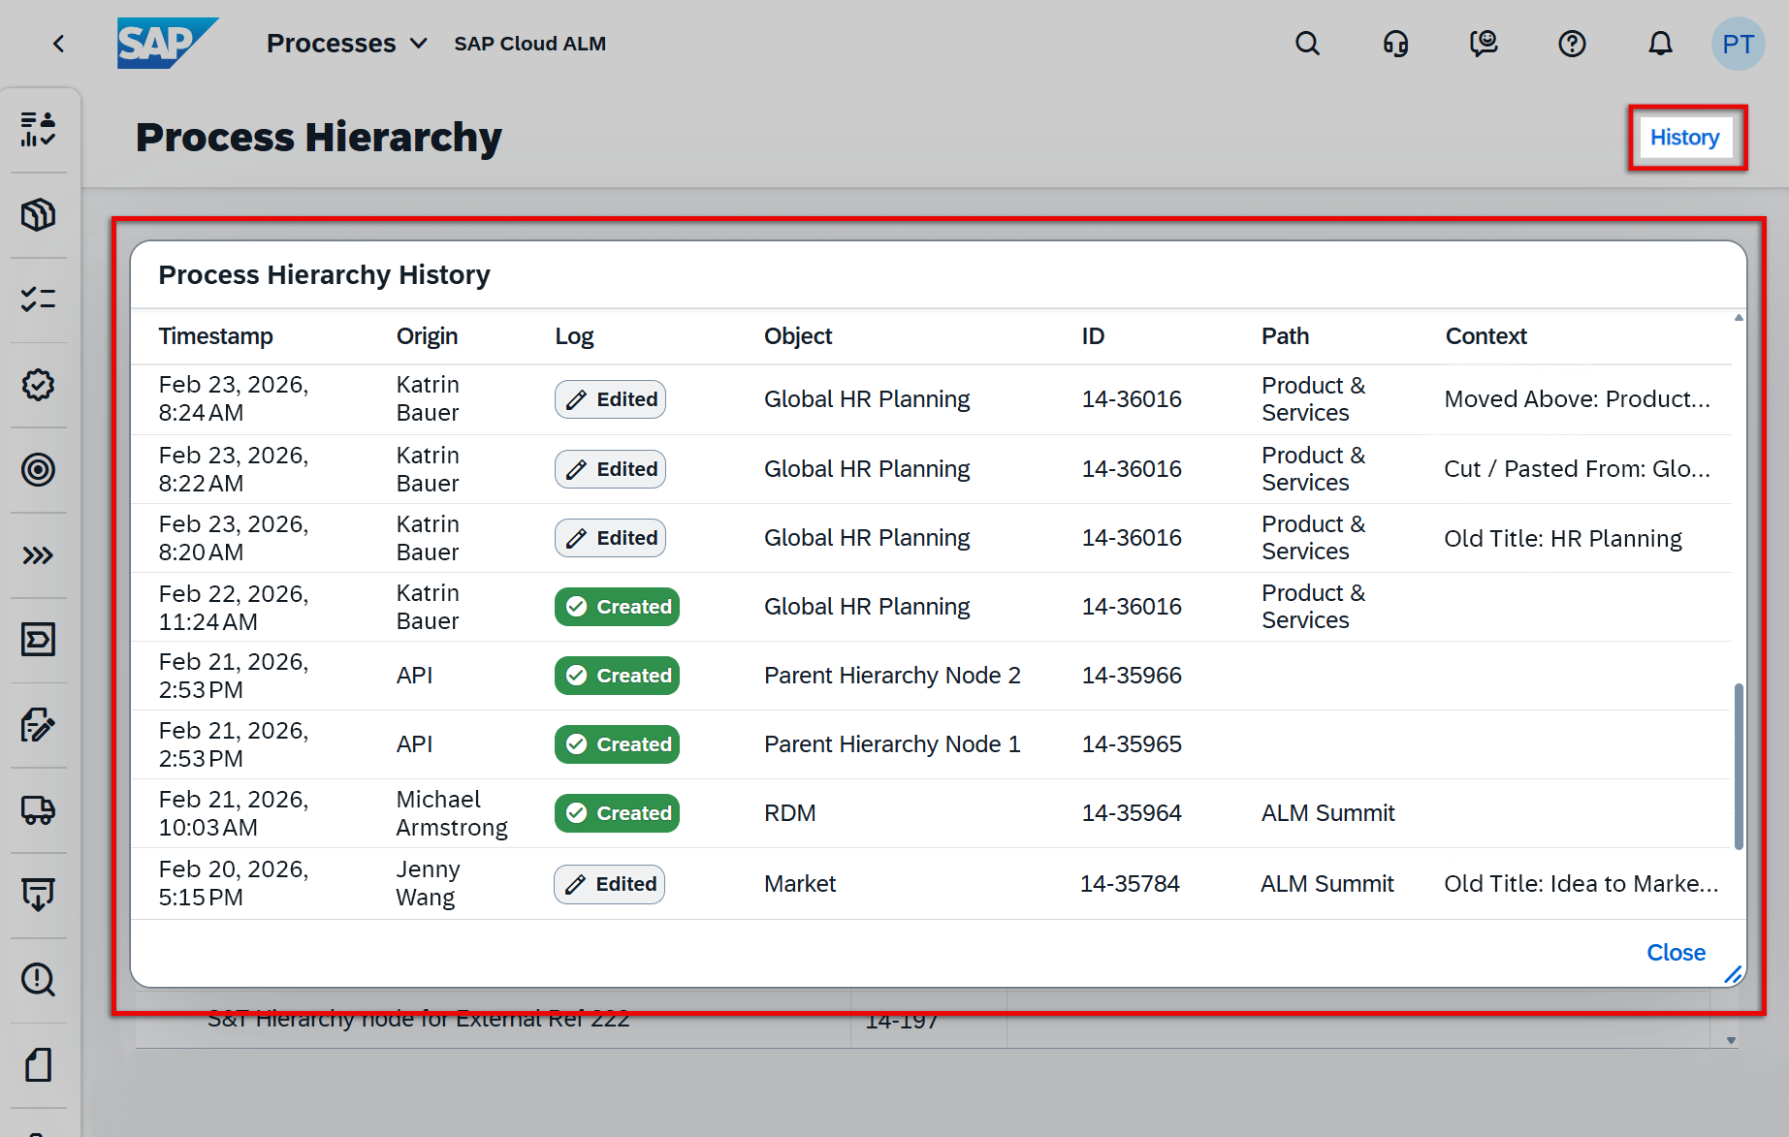Open the PT user profile avatar
This screenshot has height=1137, width=1789.
[1738, 44]
